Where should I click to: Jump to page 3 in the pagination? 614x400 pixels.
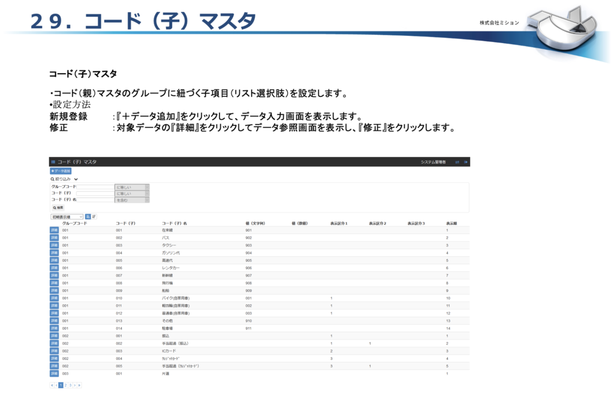[70, 385]
